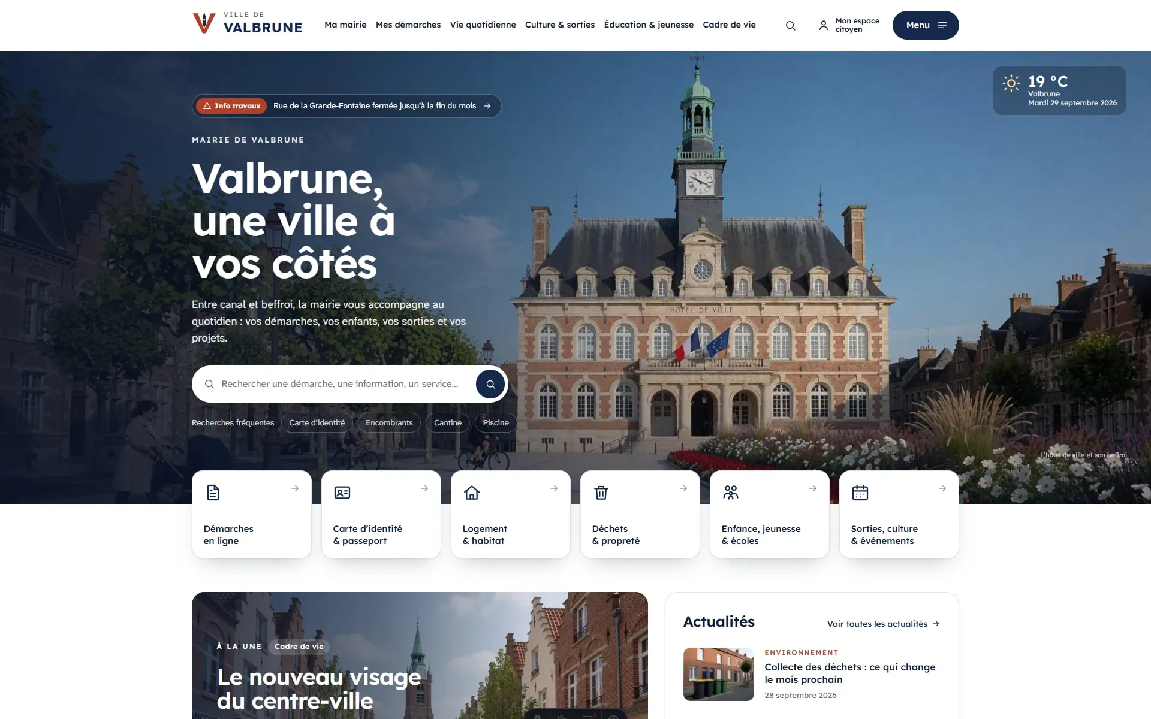Image resolution: width=1151 pixels, height=719 pixels.
Task: Open the Éducation & jeunesse menu
Action: click(x=649, y=25)
